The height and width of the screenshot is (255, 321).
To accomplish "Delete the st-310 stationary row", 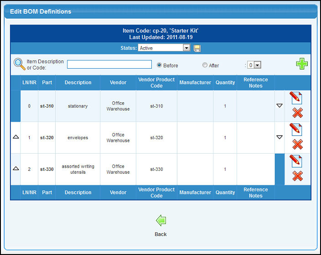I will (x=297, y=113).
